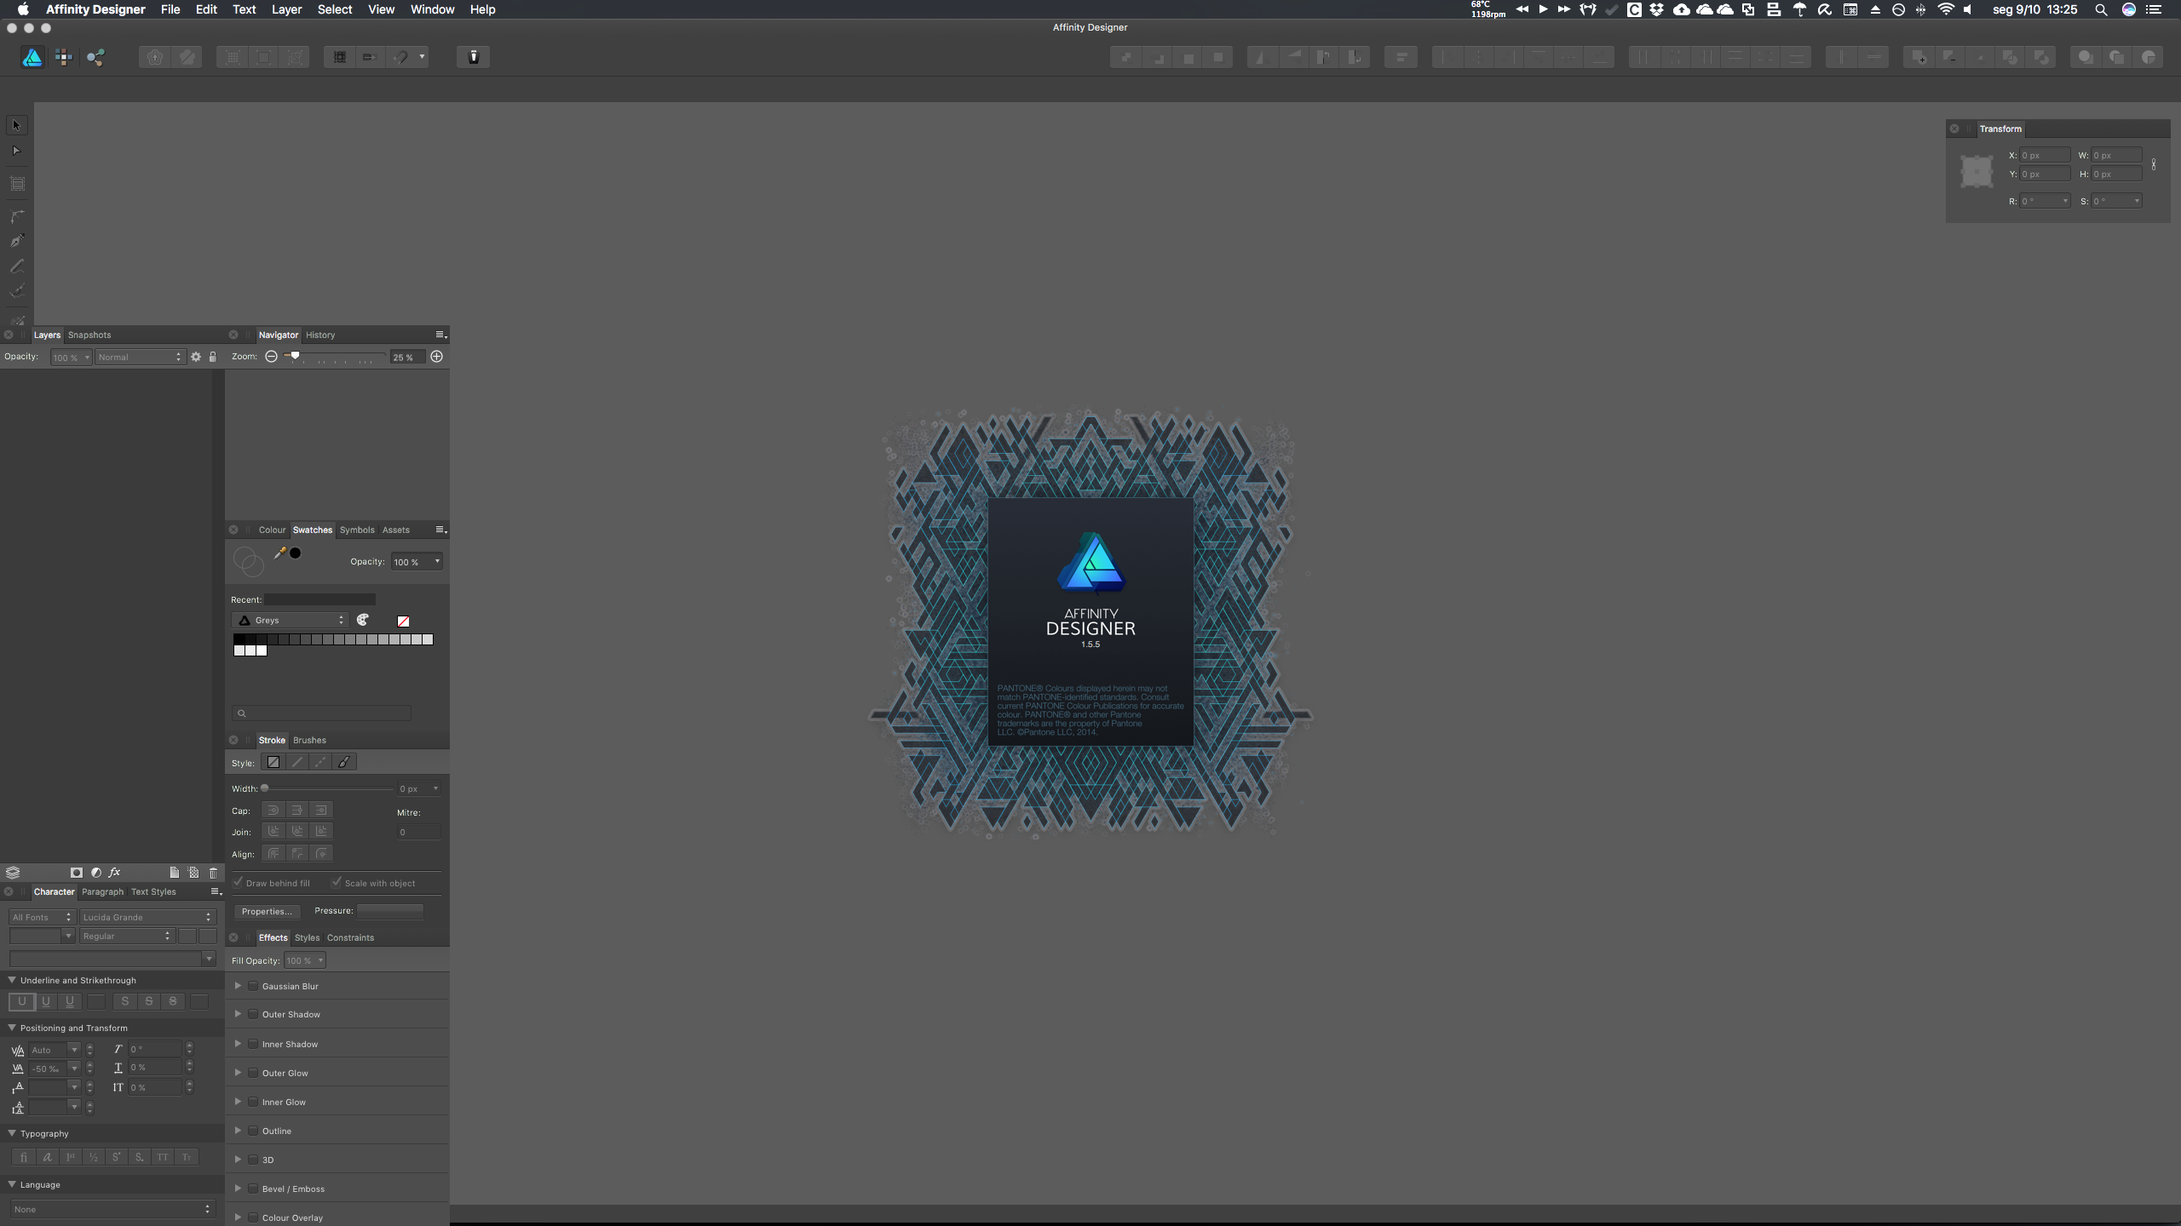2181x1226 pixels.
Task: Select the dashed line stroke style
Action: coord(320,762)
